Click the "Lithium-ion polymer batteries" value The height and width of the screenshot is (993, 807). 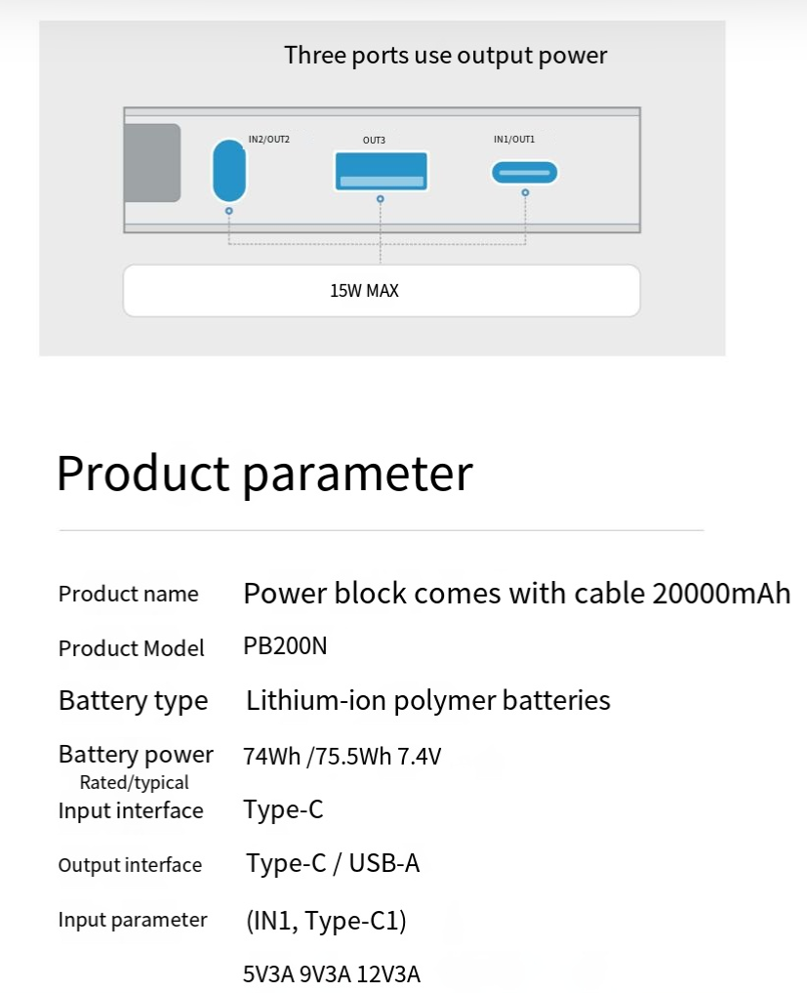(427, 700)
